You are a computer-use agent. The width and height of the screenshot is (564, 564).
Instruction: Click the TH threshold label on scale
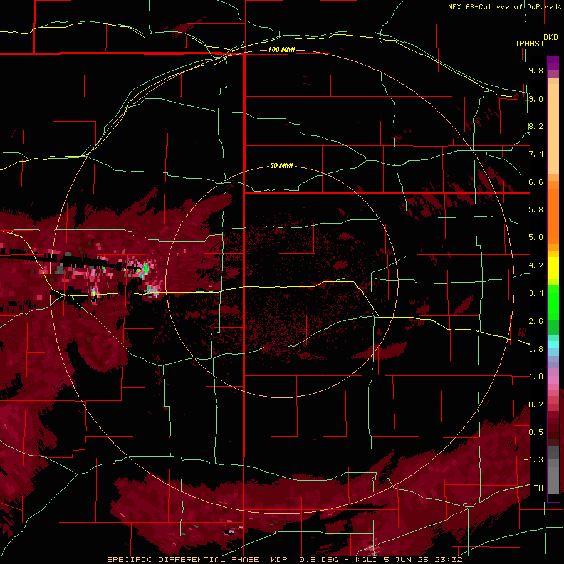point(538,488)
